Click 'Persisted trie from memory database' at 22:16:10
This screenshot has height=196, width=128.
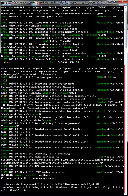click(61, 32)
